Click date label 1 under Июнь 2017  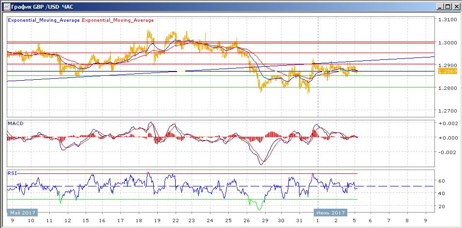coord(318,220)
